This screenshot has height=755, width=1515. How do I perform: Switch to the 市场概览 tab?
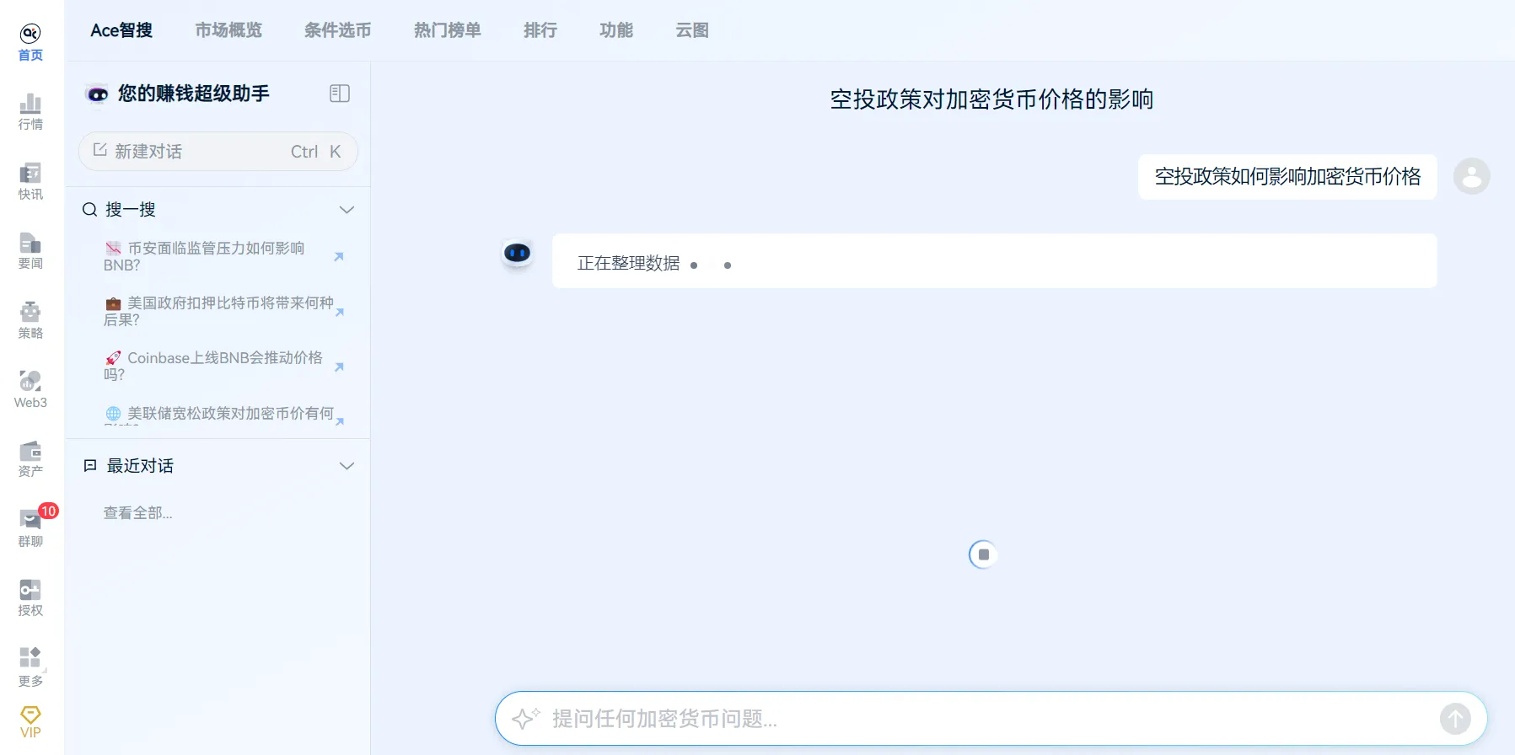[x=228, y=30]
